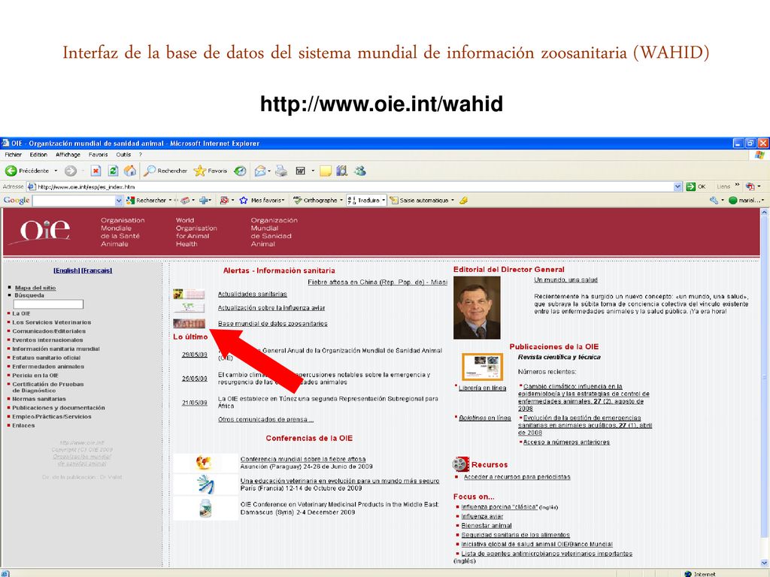Viewport: 770px width, 577px height.
Task: Click the history clock icon
Action: (240, 171)
